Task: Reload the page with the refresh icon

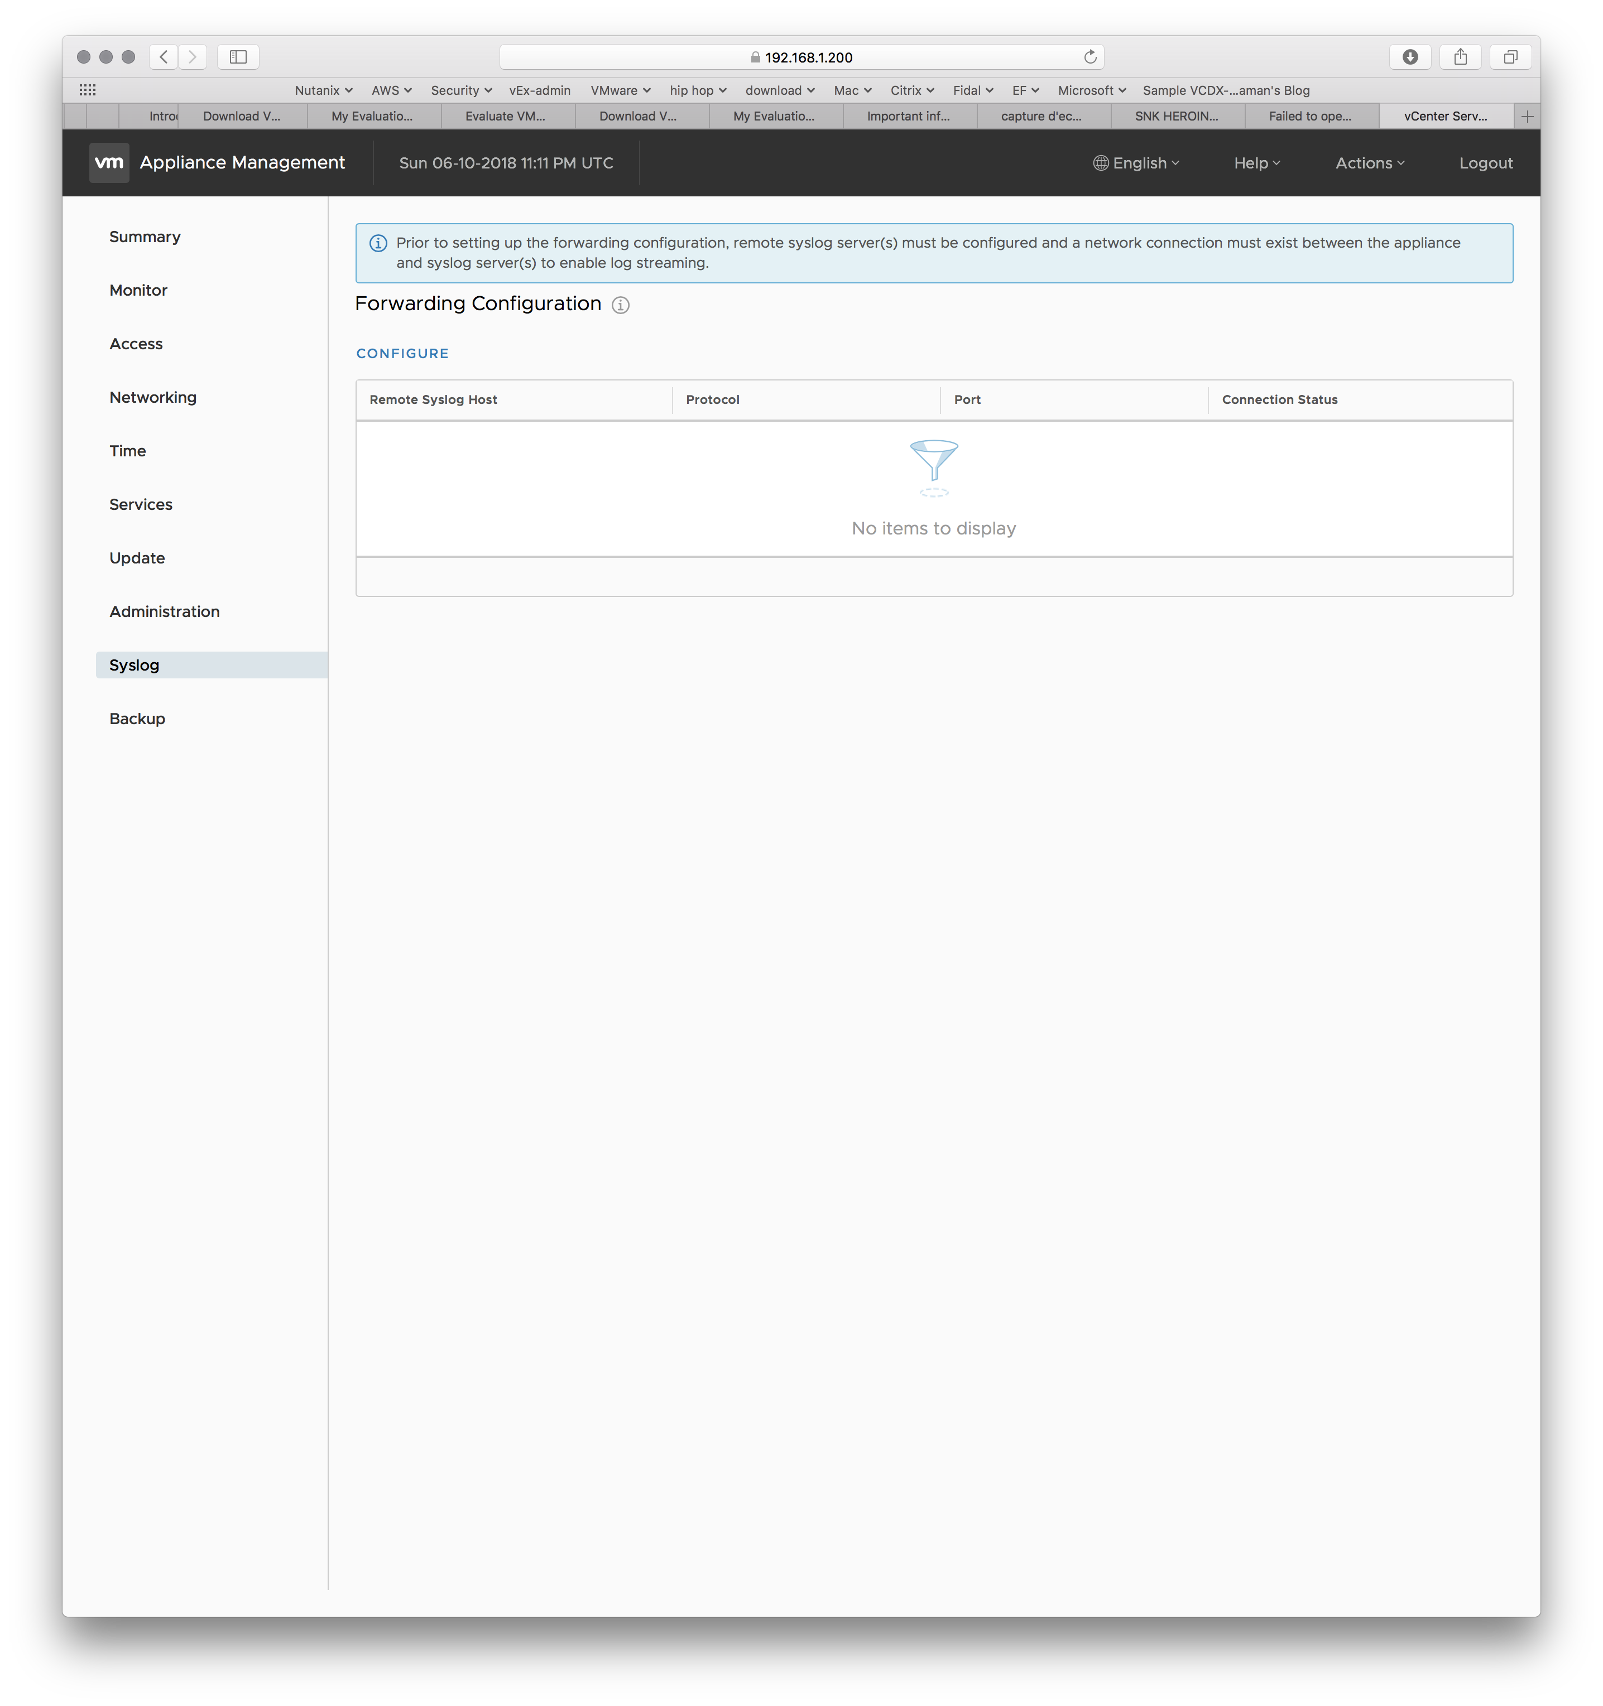Action: [1090, 57]
